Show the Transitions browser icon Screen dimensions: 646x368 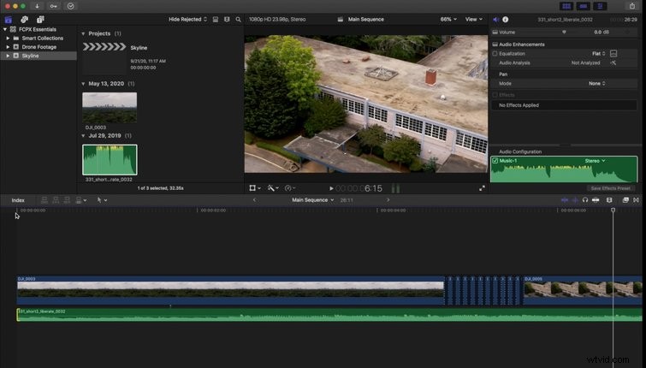pyautogui.click(x=636, y=200)
